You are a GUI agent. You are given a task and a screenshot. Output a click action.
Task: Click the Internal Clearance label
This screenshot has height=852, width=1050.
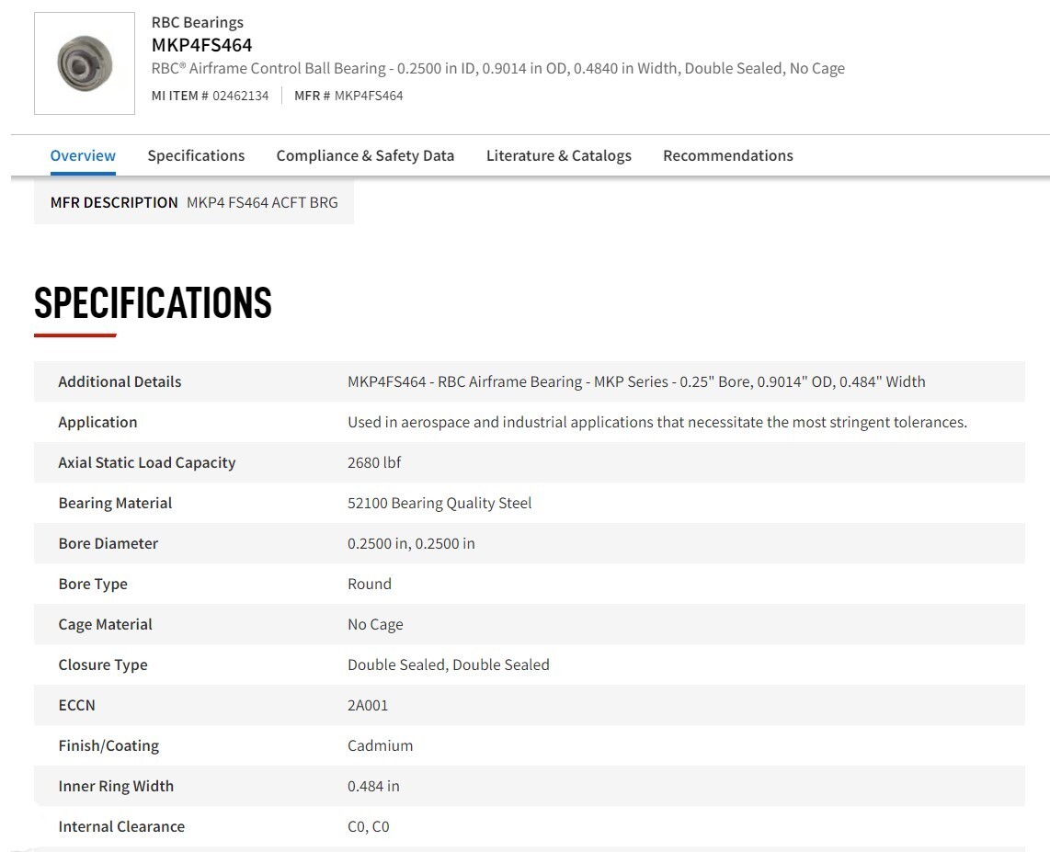click(121, 826)
